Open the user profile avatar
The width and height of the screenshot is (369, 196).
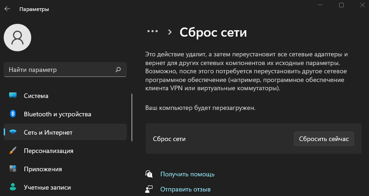tap(17, 38)
